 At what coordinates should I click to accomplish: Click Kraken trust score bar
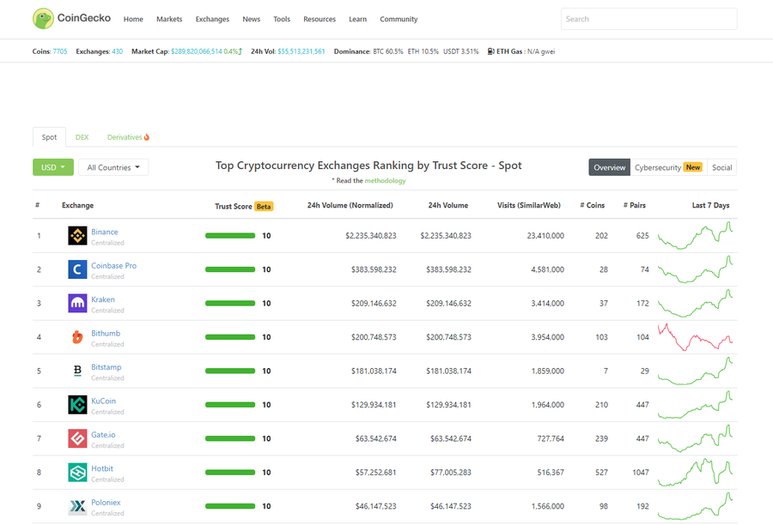click(230, 304)
